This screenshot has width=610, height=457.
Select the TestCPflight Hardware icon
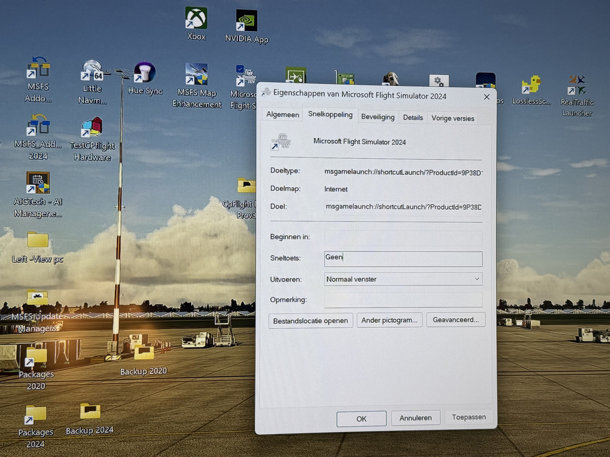(92, 139)
